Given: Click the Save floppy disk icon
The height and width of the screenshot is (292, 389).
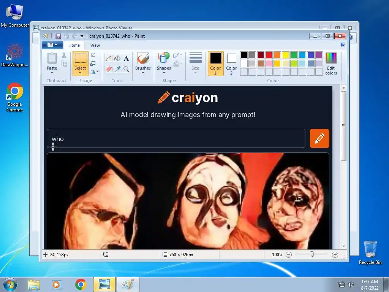Looking at the screenshot, I should pos(58,36).
